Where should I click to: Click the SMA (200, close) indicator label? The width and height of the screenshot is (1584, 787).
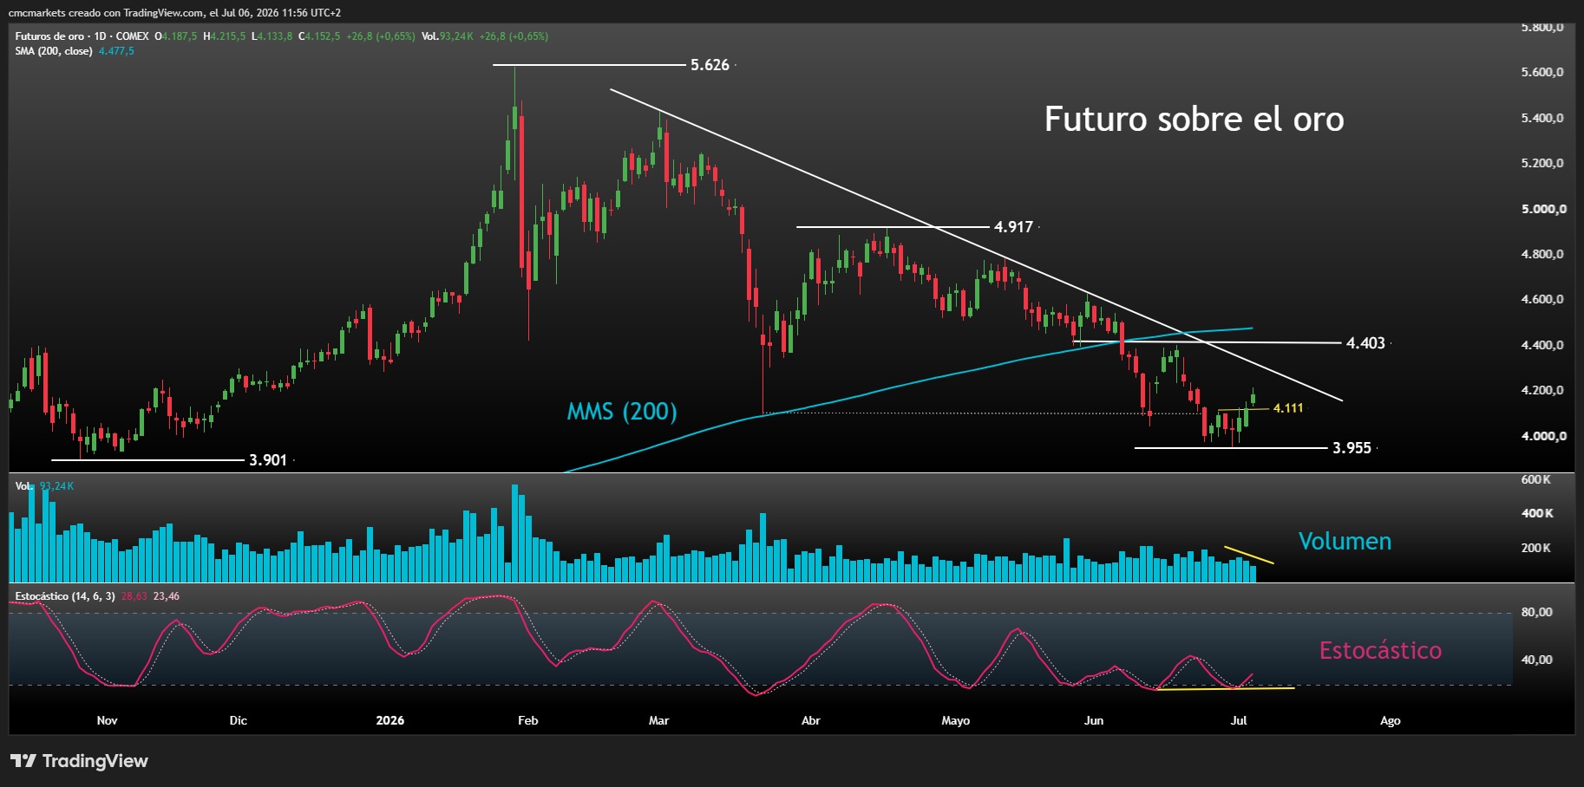click(x=53, y=51)
